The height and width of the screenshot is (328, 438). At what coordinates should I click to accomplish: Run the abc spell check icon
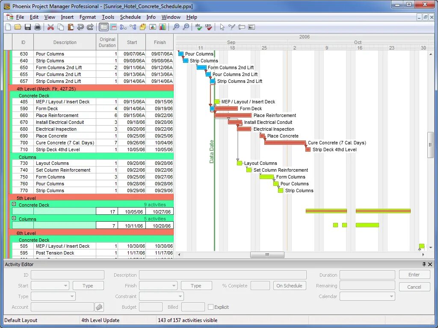tap(198, 27)
